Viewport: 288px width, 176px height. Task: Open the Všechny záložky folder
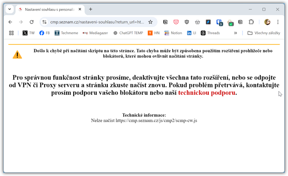coord(264,33)
